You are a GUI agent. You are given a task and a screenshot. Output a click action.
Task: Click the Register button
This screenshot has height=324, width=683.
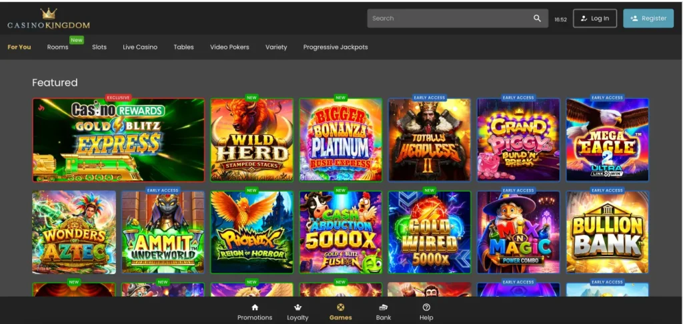(648, 18)
